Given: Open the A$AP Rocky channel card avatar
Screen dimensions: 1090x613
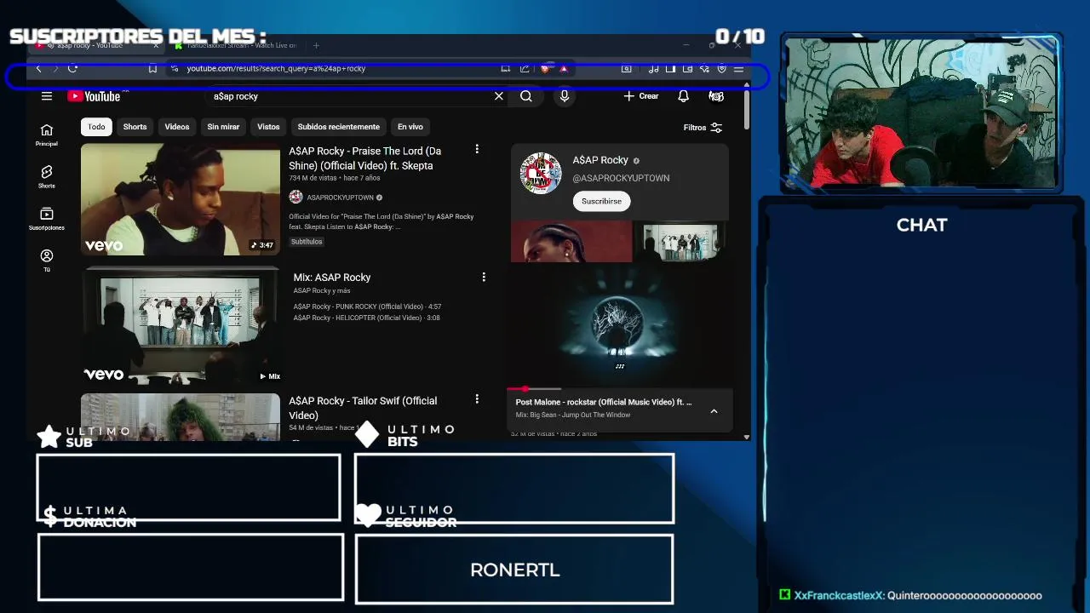Looking at the screenshot, I should (x=541, y=173).
